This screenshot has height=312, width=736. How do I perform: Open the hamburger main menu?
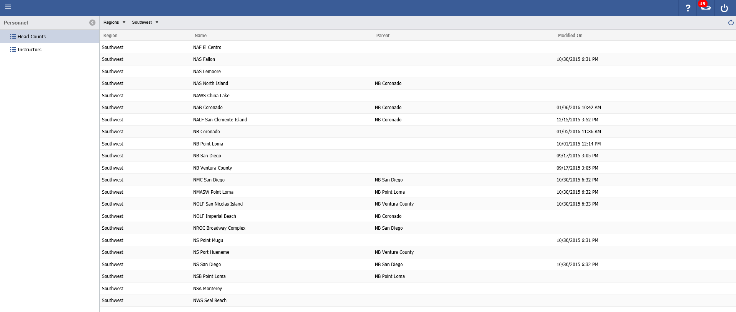[8, 7]
